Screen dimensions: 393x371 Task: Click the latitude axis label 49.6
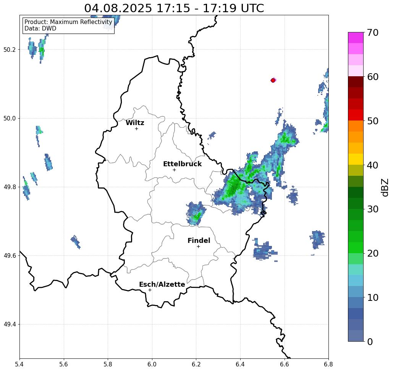click(10, 256)
